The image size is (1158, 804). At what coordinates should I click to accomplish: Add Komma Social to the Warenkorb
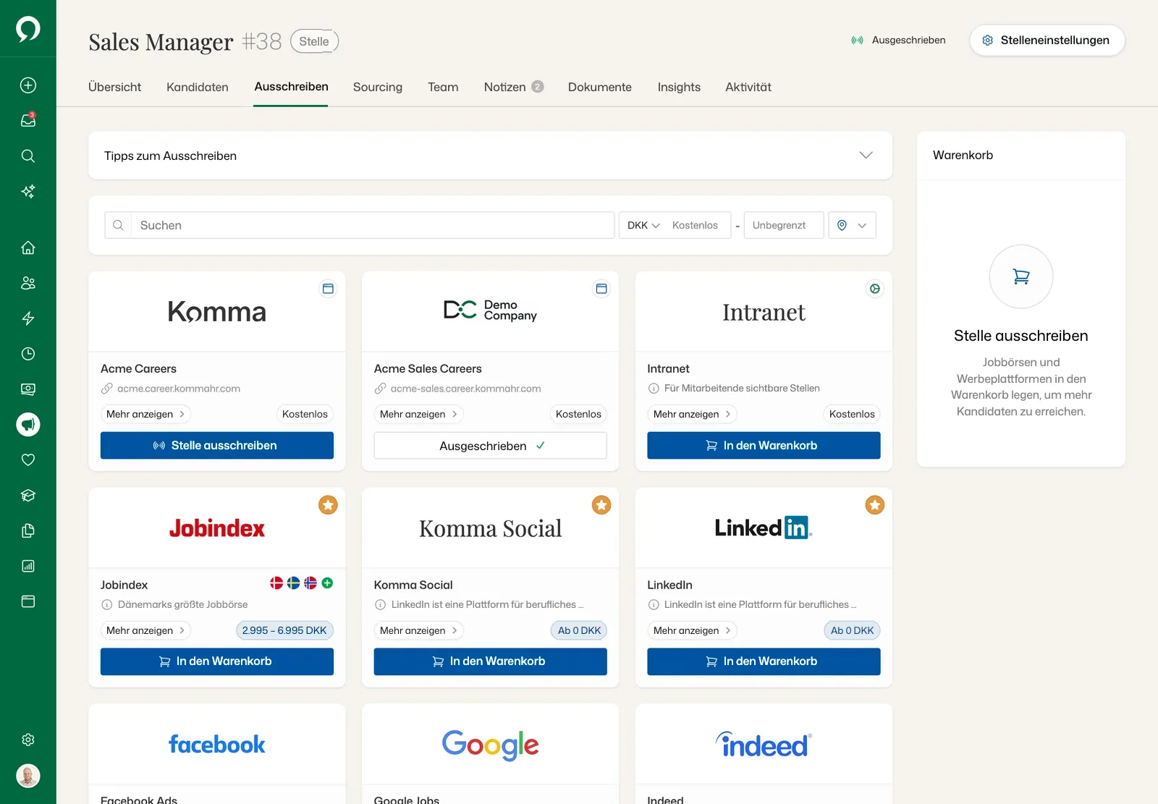click(x=490, y=661)
